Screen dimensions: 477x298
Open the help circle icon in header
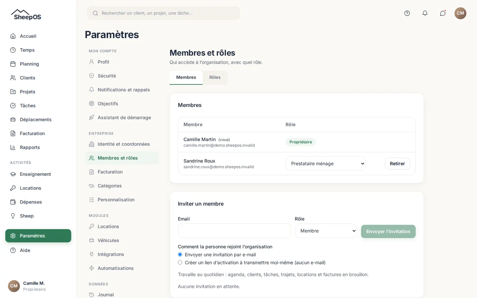[x=407, y=13]
